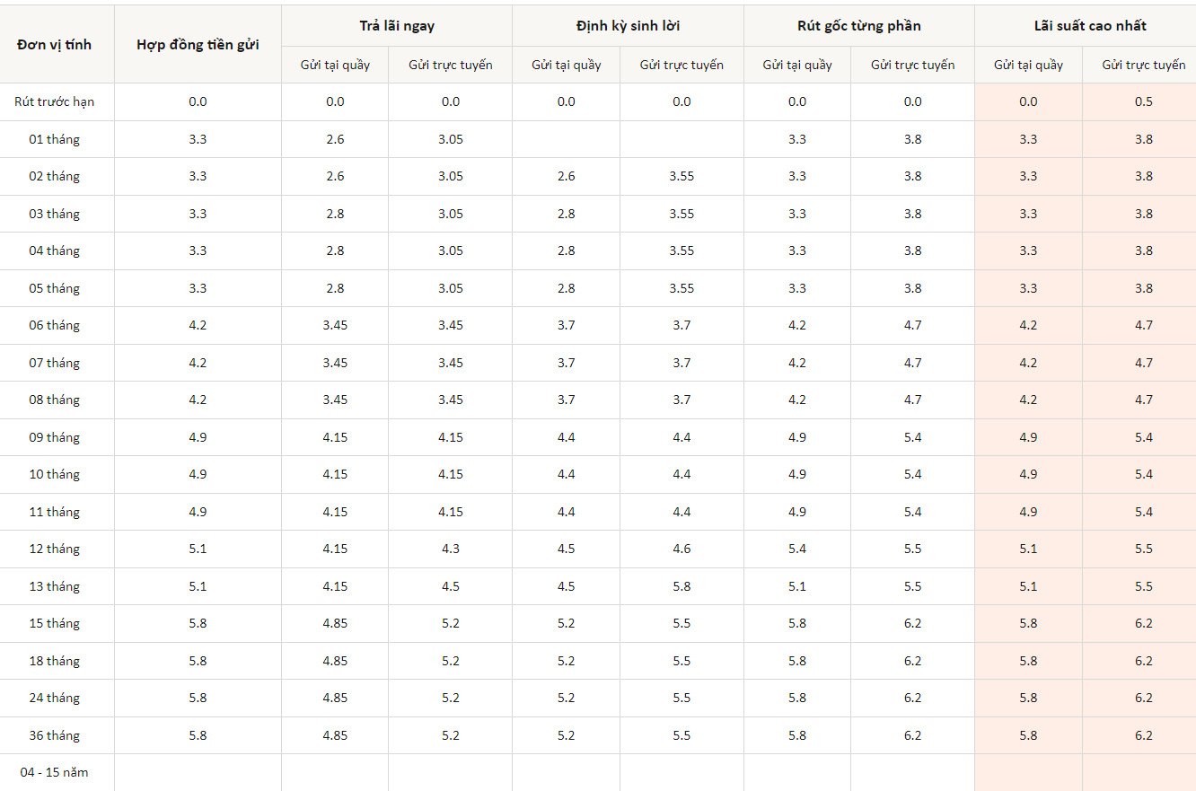Select the "04 - 15 năm" row label
Image resolution: width=1196 pixels, height=791 pixels.
54,772
